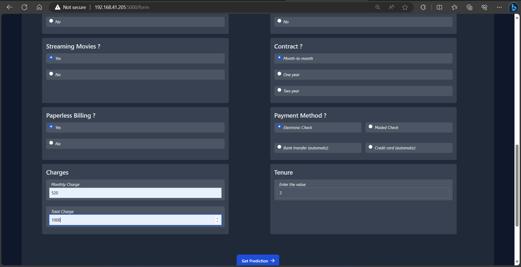Viewport: 521px width, 267px height.
Task: Open the browser Extensions icon
Action: point(423,7)
